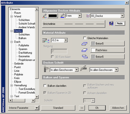
Task: Enable Balken darstellen checkbox
Action: click(45, 86)
